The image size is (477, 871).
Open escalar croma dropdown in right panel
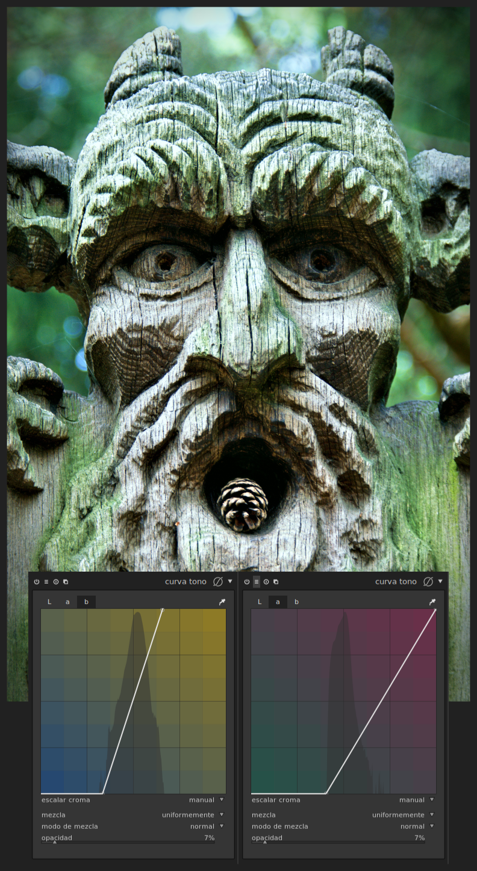(343, 800)
